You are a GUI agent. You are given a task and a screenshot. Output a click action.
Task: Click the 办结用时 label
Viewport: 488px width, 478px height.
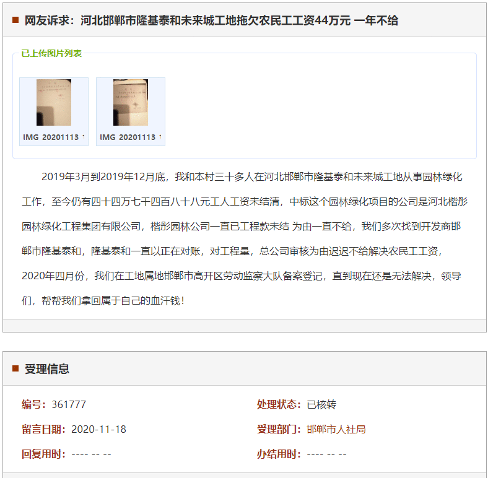(279, 454)
